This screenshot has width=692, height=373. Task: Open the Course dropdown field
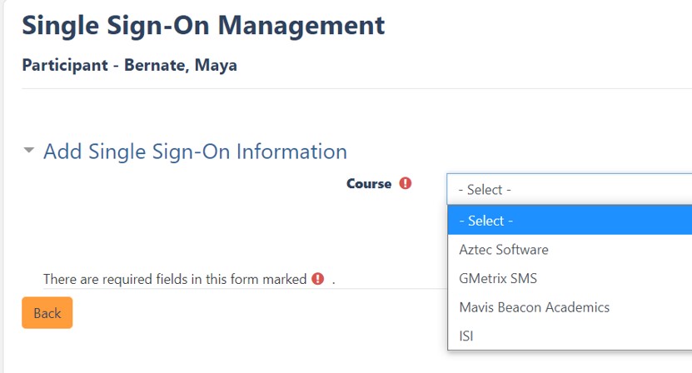click(x=569, y=190)
